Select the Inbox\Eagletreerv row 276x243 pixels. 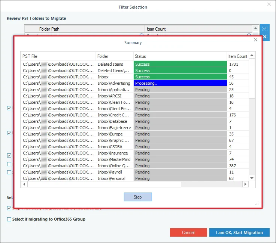pyautogui.click(x=135, y=128)
